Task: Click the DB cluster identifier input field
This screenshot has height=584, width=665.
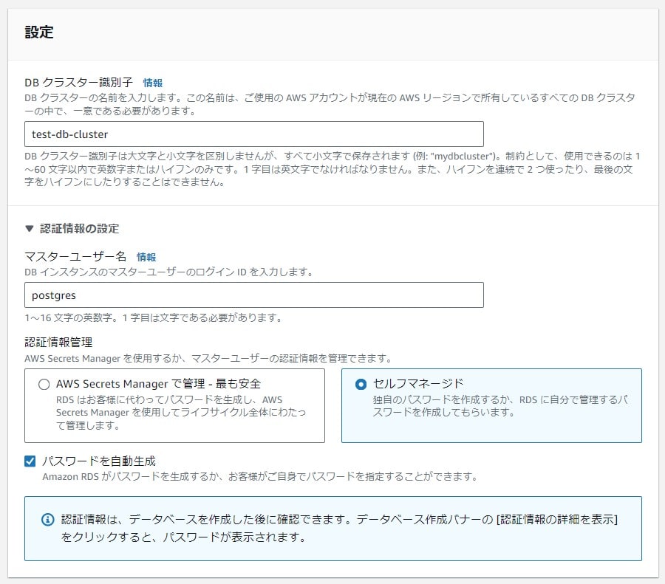Action: click(x=253, y=134)
